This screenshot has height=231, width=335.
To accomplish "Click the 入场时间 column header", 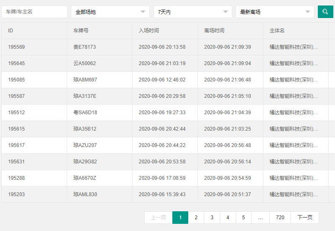I will (149, 31).
